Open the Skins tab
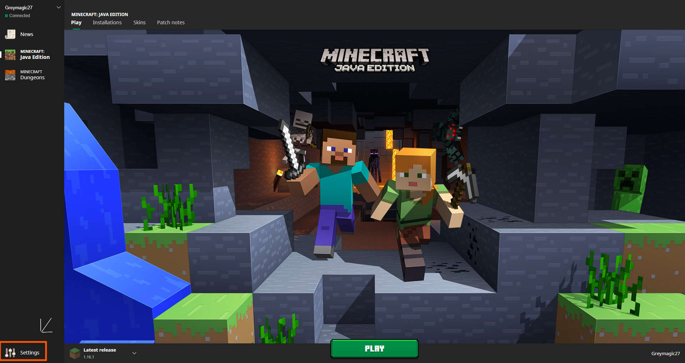Viewport: 685px width, 363px height. coord(139,22)
